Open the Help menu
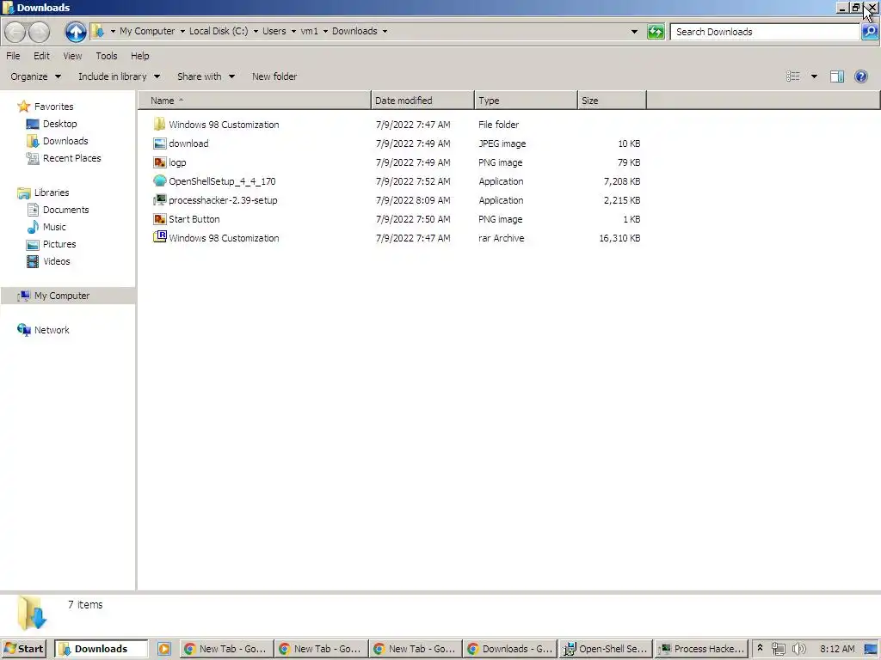 [140, 56]
